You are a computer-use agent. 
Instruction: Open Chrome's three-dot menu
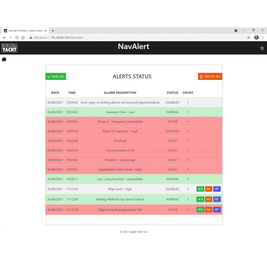coord(263,38)
